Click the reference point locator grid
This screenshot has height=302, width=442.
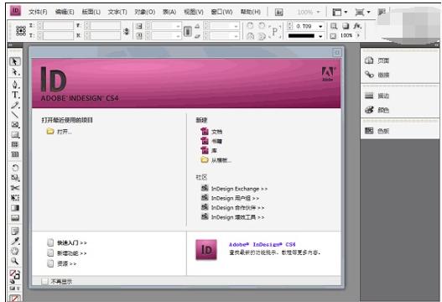point(21,31)
